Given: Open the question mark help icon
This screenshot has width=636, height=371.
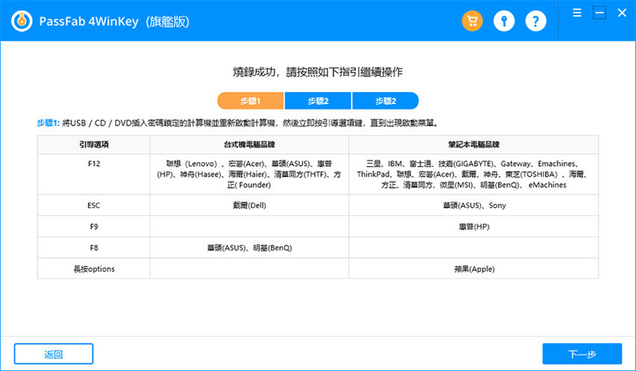Looking at the screenshot, I should [x=535, y=21].
